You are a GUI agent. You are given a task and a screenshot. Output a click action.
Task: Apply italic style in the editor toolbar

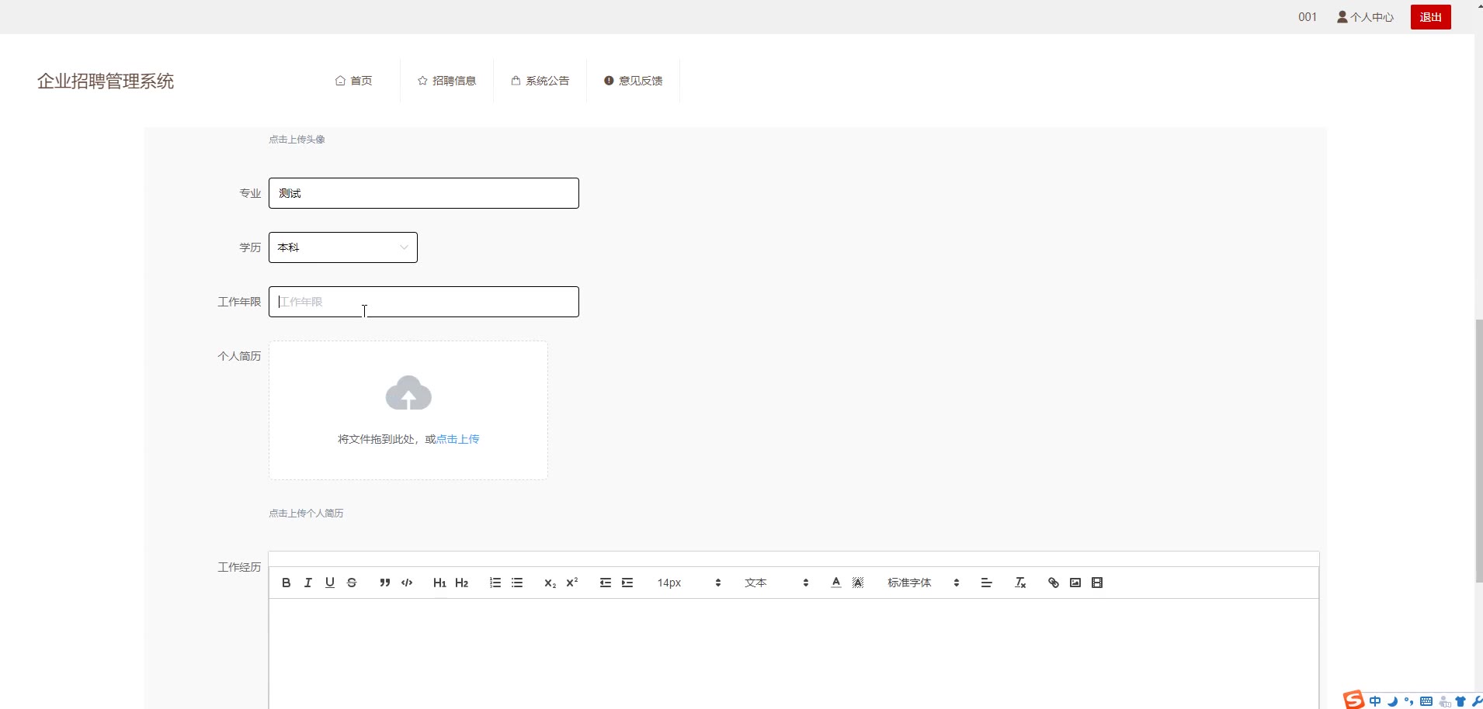308,583
